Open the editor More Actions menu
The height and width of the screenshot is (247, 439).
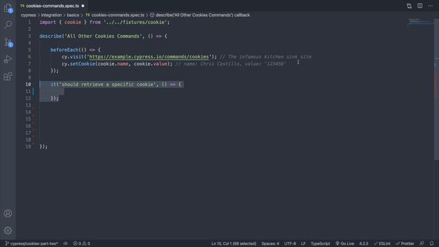430,6
